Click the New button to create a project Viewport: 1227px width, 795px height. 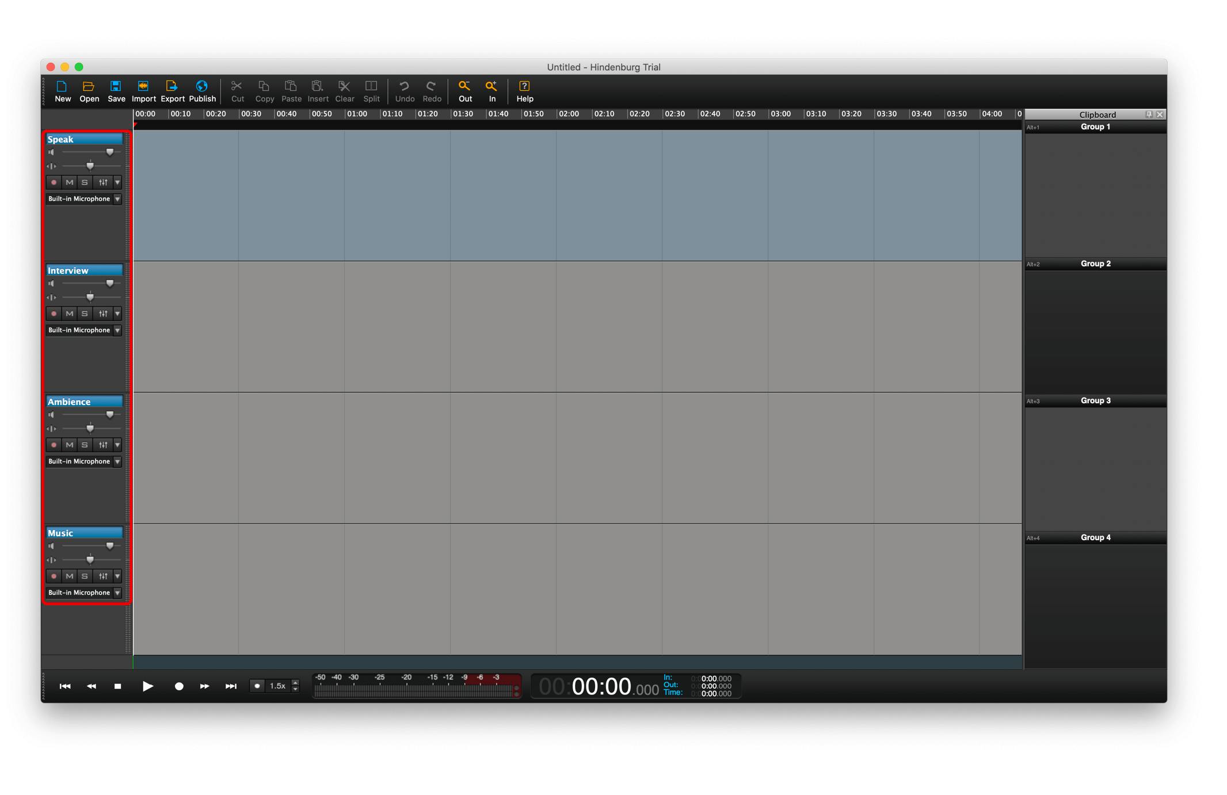pyautogui.click(x=62, y=91)
